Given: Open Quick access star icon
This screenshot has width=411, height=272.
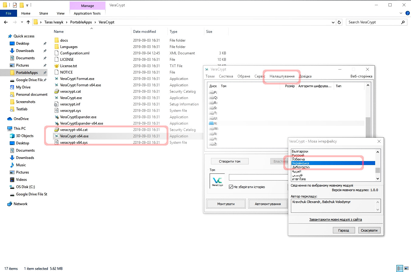Looking at the screenshot, I should pyautogui.click(x=10, y=36).
